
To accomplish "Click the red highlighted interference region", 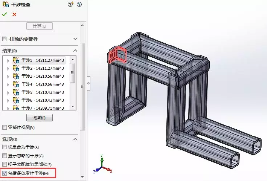I will point(117,55).
